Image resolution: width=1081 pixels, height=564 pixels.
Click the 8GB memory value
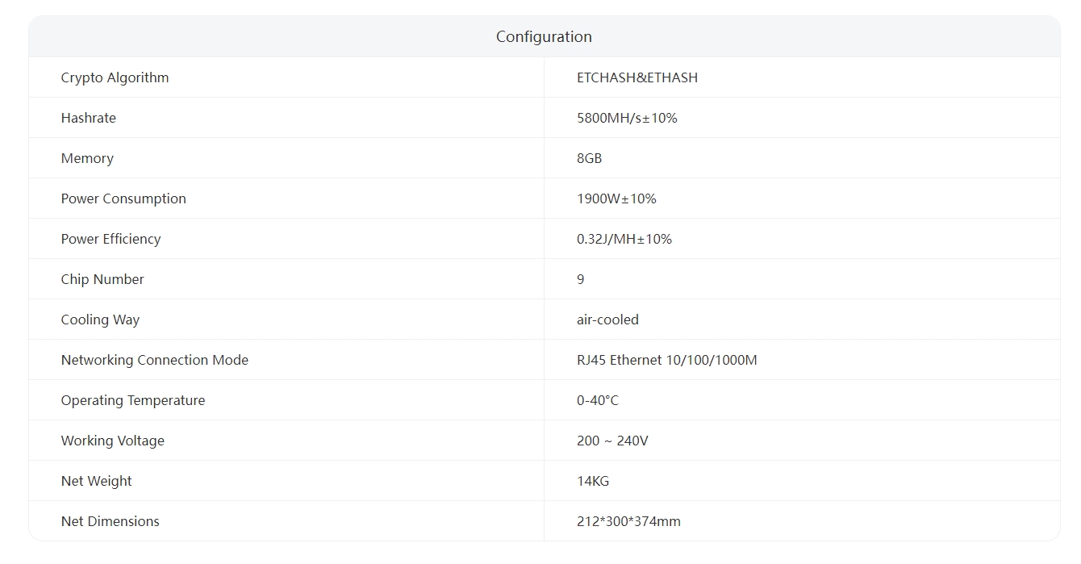(x=589, y=158)
